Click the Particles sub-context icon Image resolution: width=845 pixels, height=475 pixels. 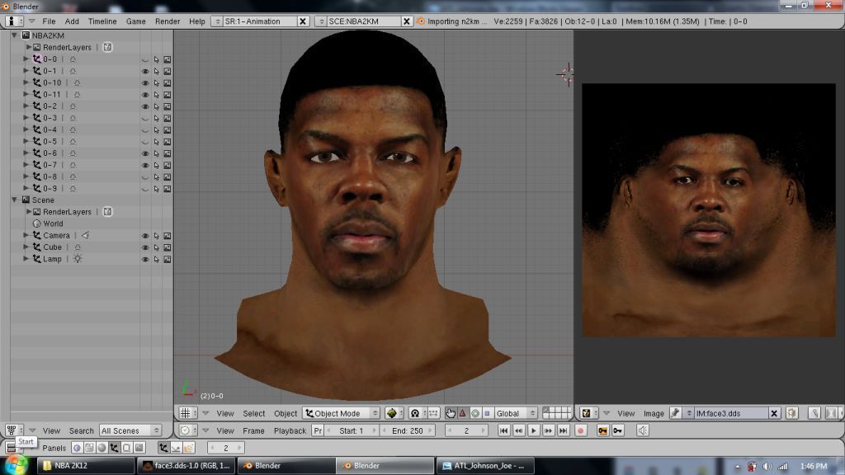pyautogui.click(x=188, y=448)
